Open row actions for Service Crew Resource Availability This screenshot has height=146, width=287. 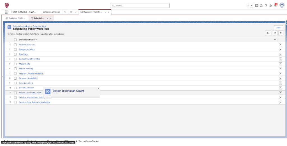[280, 102]
